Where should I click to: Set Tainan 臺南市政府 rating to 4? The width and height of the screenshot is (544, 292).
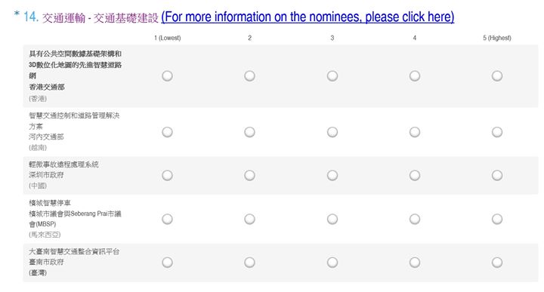415,263
